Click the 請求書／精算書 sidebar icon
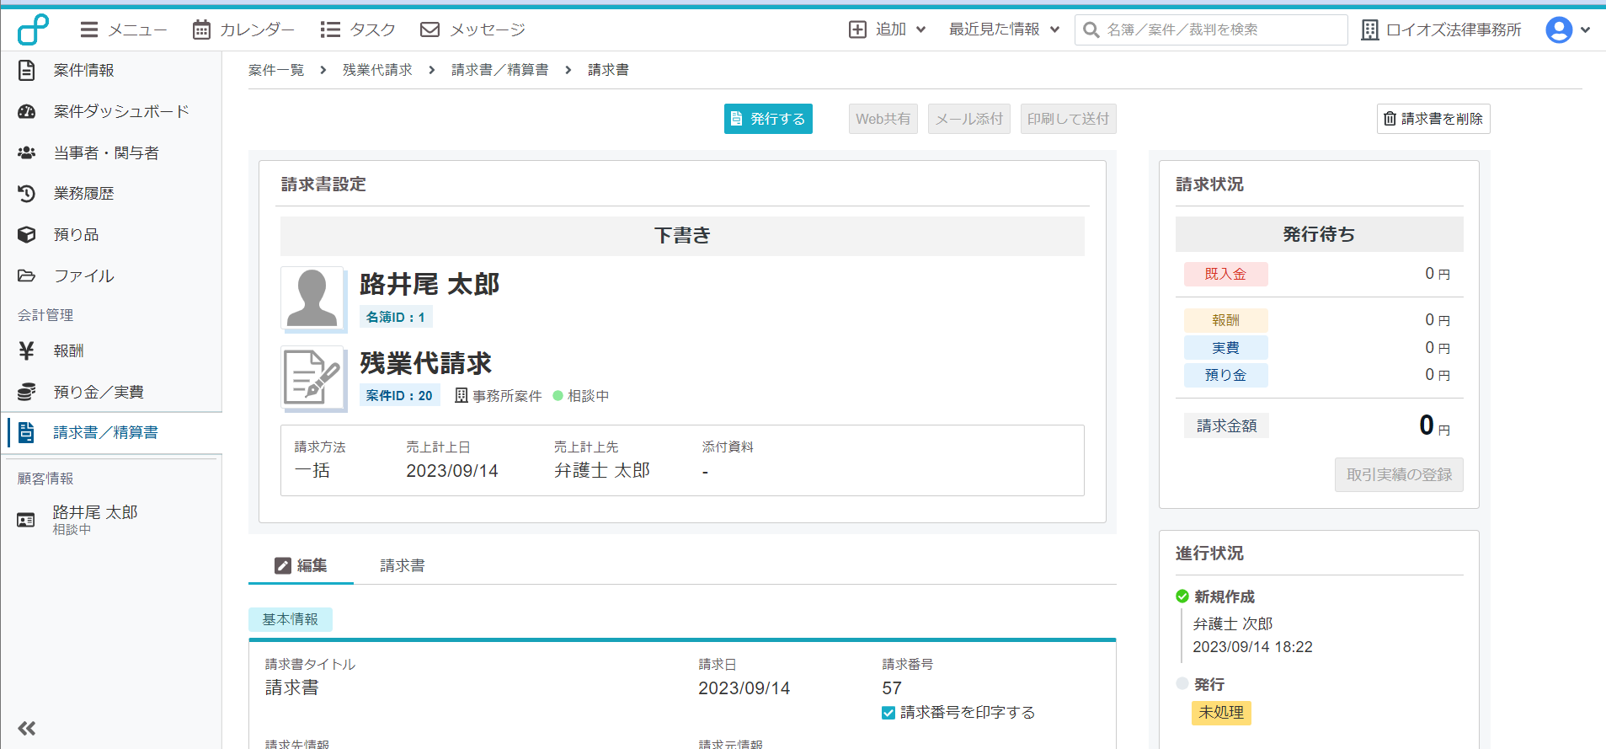1606x749 pixels. [x=27, y=432]
